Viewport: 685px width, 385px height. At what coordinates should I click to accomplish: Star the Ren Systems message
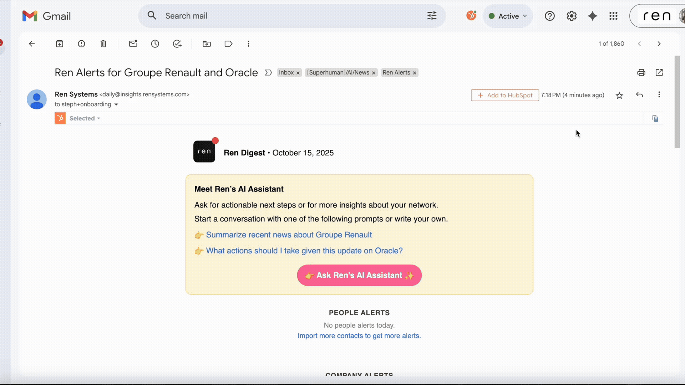coord(619,95)
